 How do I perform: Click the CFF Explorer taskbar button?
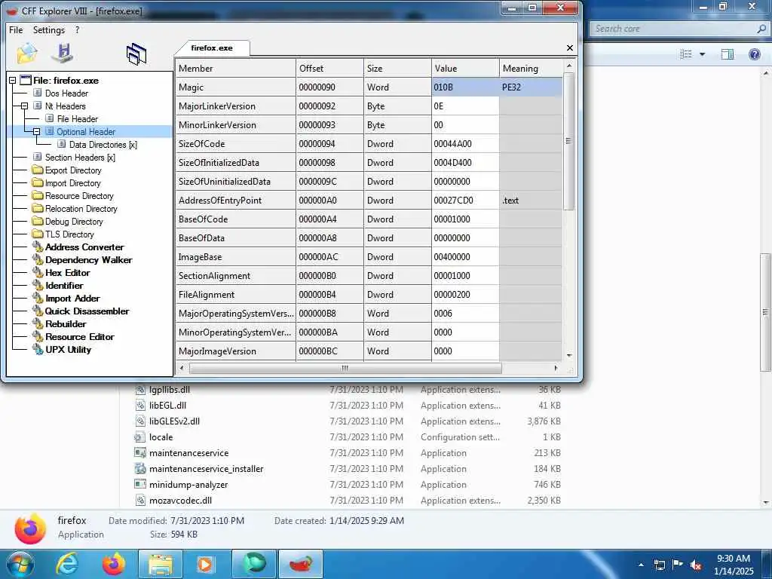pos(301,564)
